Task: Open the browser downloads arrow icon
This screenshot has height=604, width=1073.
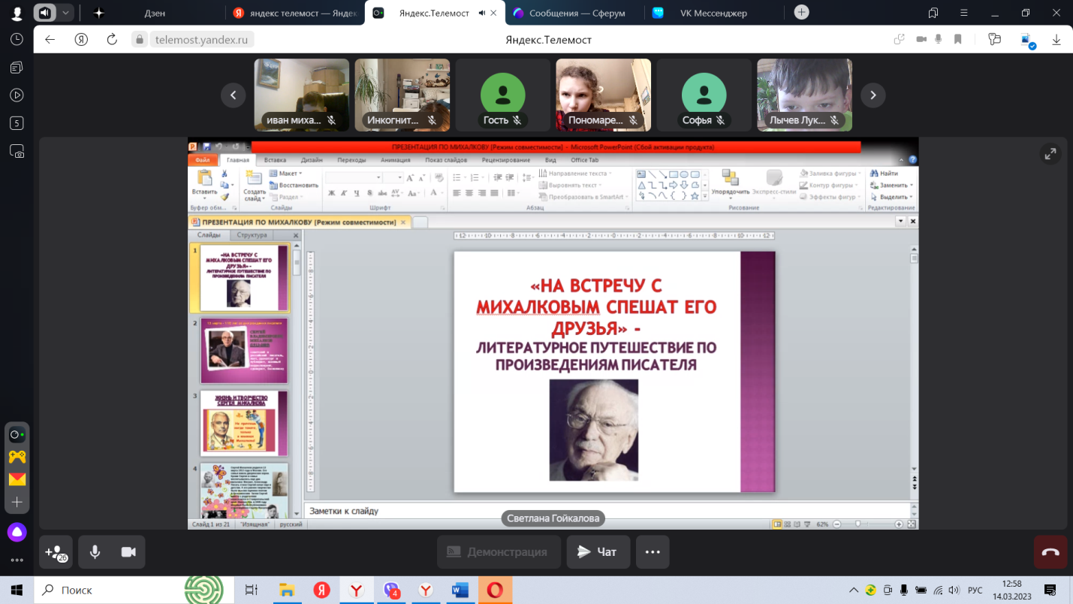Action: coord(1056,40)
